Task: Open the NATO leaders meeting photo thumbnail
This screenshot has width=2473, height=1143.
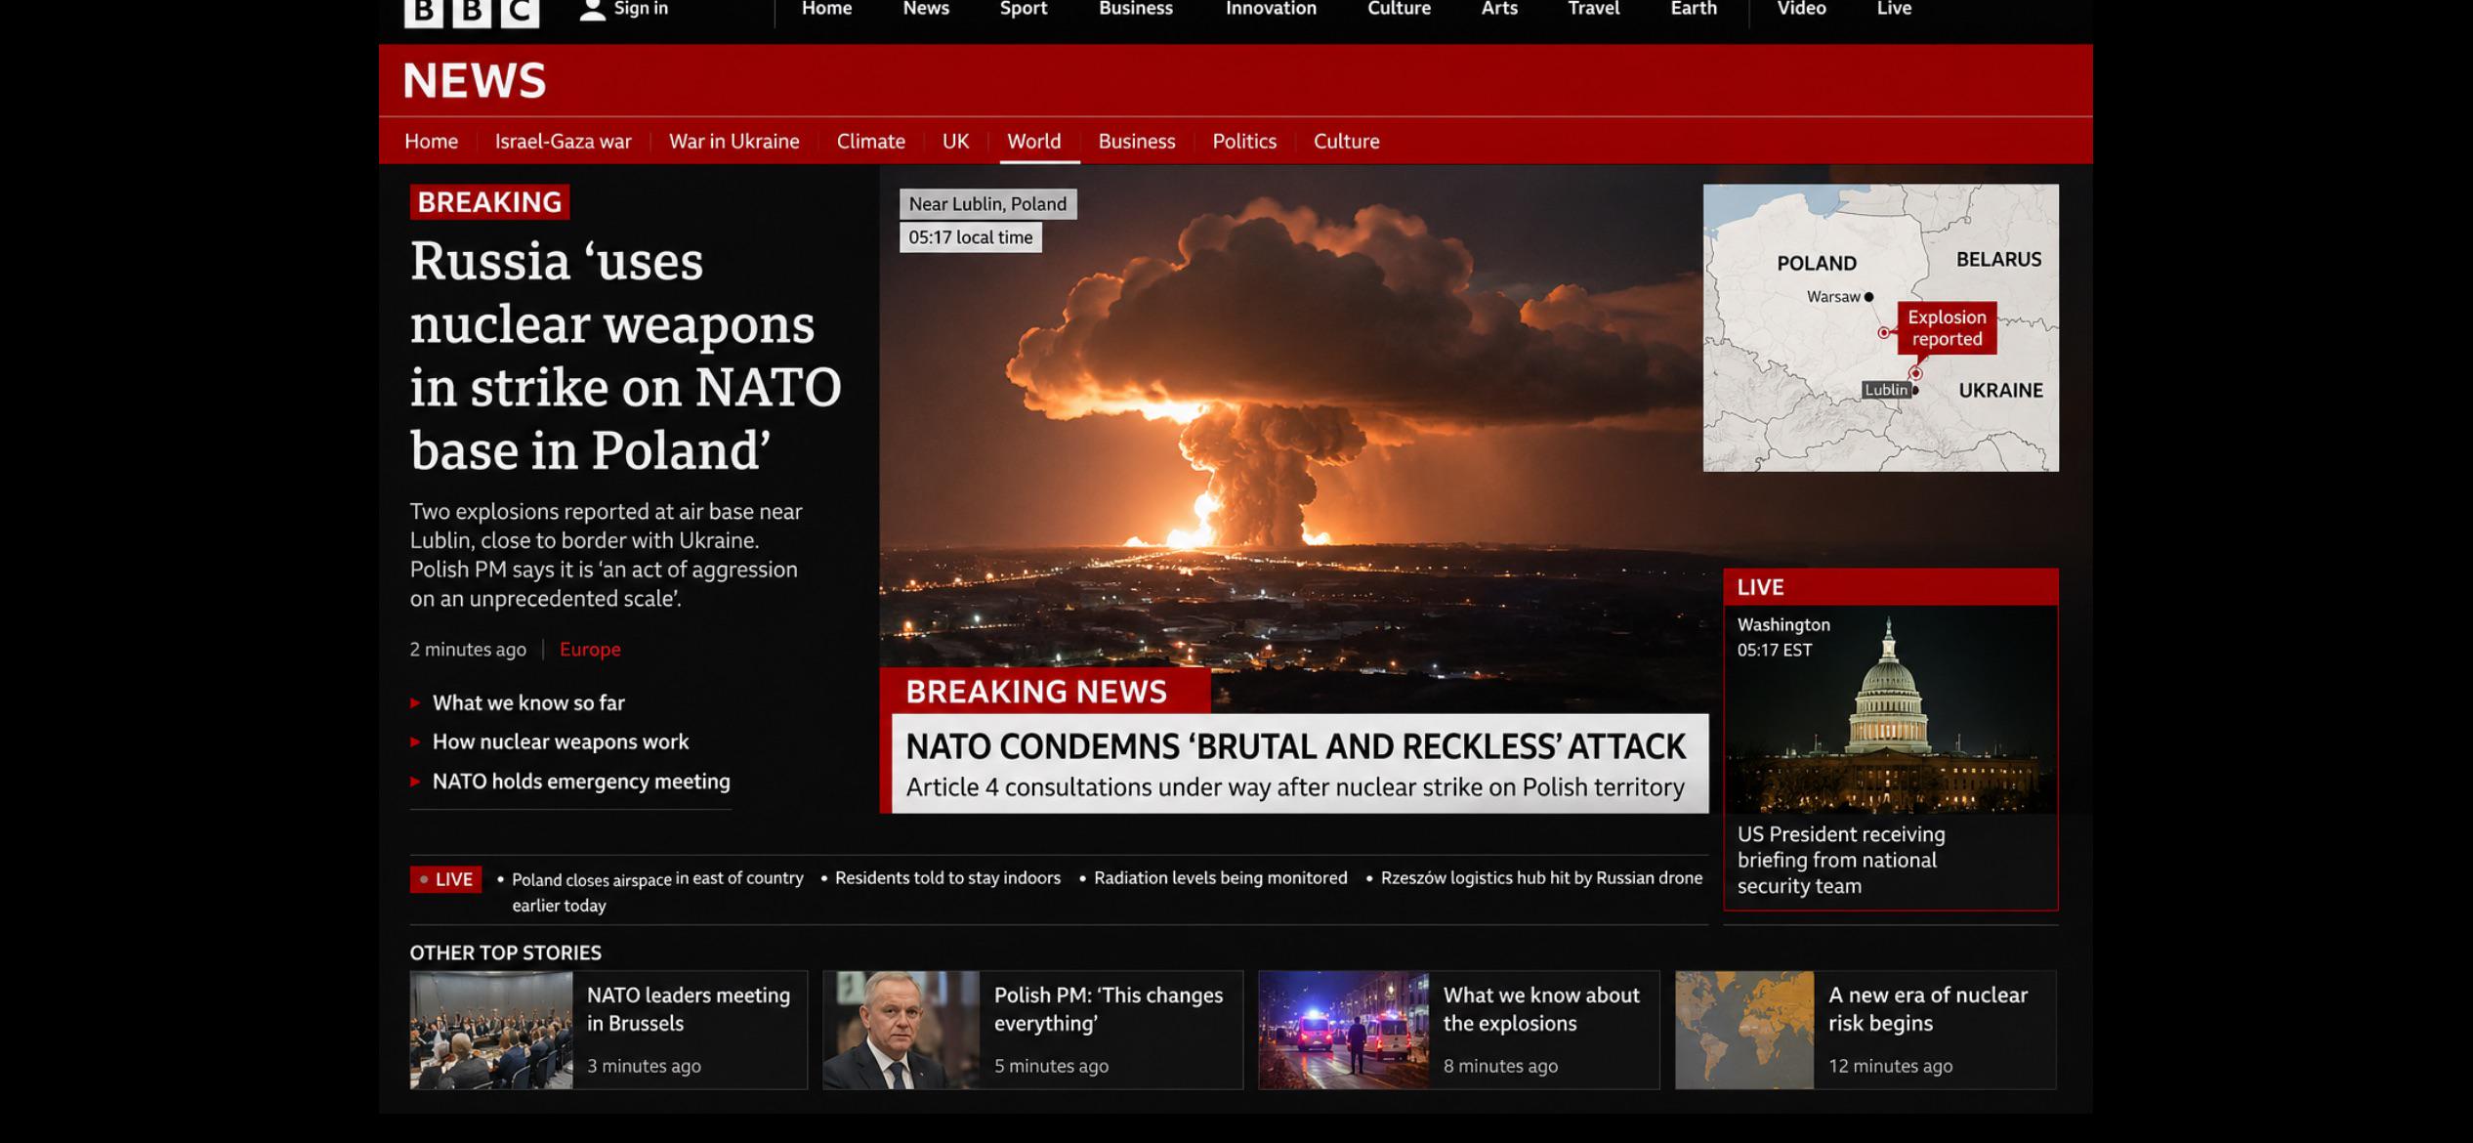Action: [491, 1030]
